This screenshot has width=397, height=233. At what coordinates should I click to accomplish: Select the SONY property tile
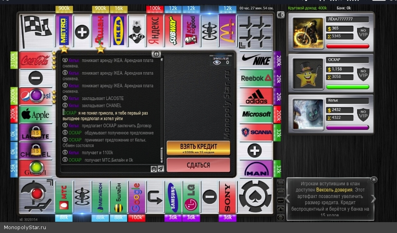pos(227,197)
